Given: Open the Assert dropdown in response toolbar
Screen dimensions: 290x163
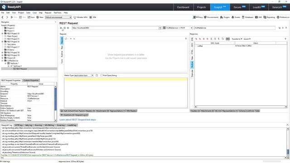Looking at the screenshot, I should (247, 39).
